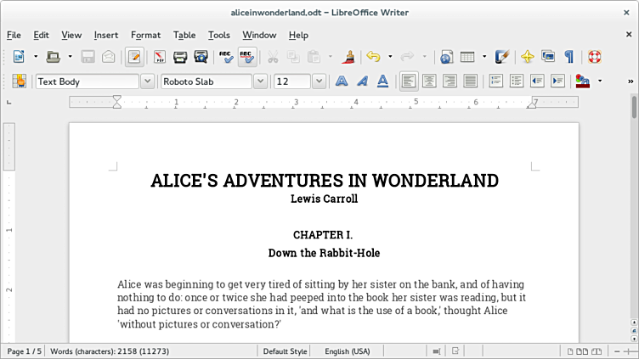Click the Insert Table icon
Viewport: 639px width, 359px height.
coord(467,57)
